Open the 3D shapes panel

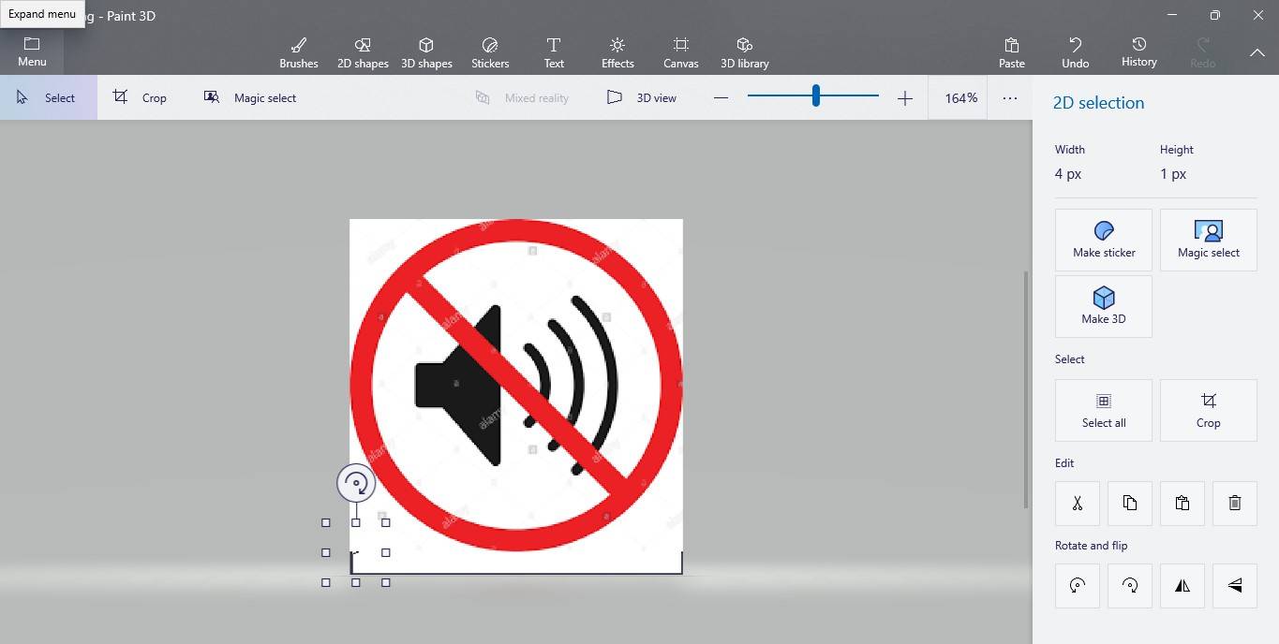[x=426, y=51]
